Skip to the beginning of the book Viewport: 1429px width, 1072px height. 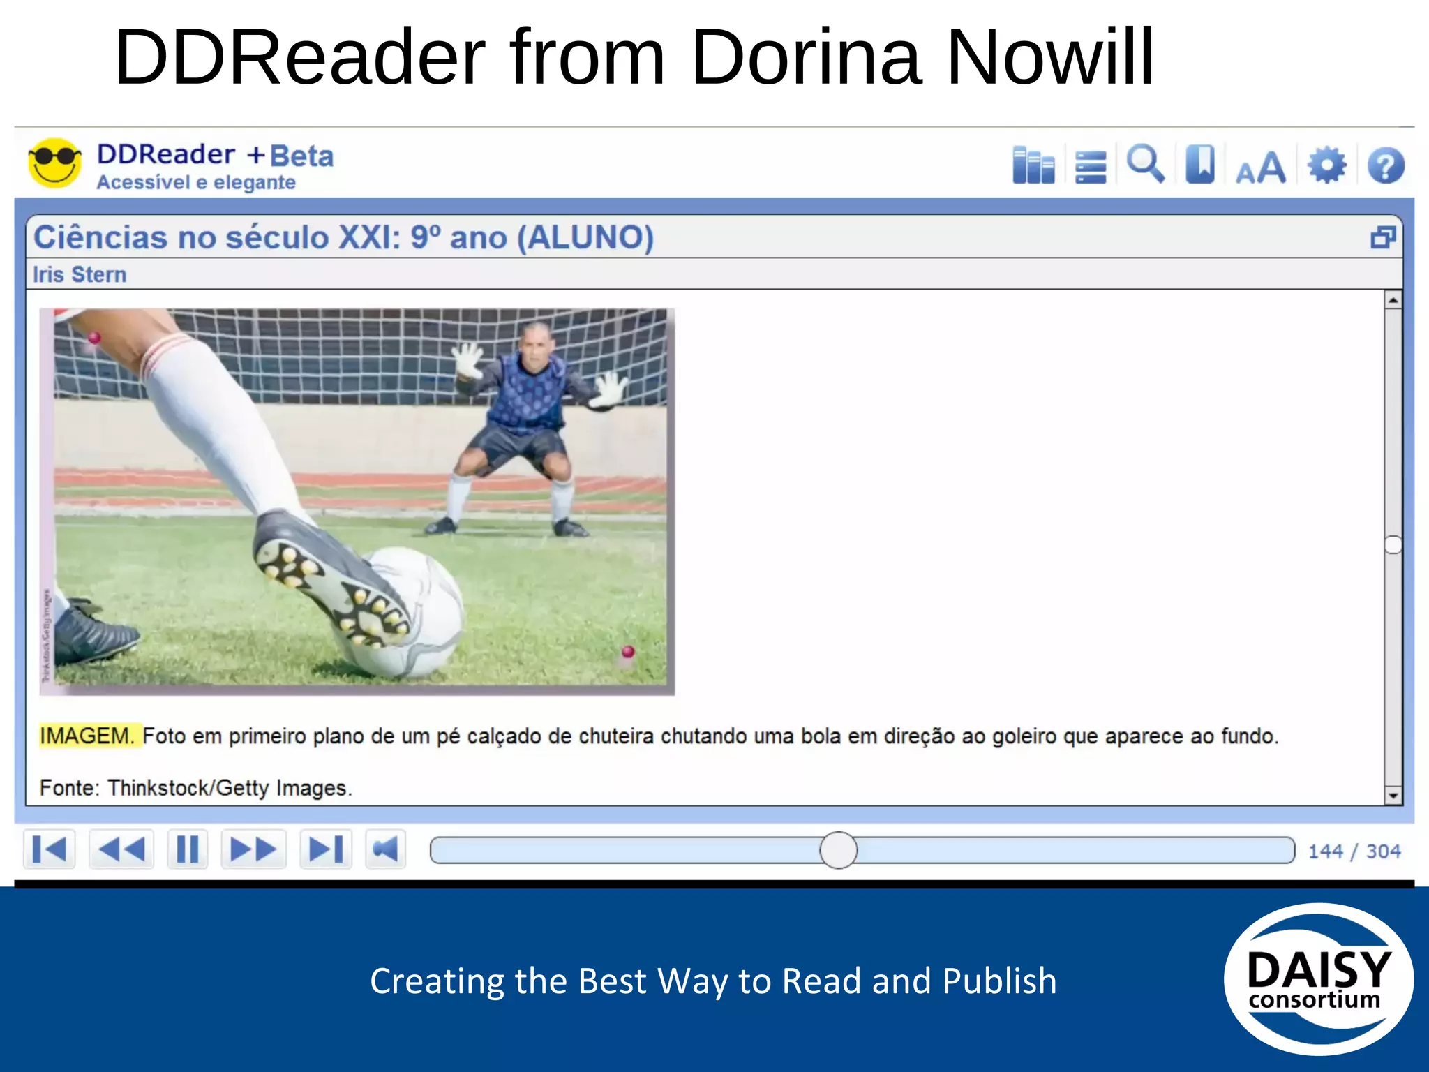(x=50, y=849)
